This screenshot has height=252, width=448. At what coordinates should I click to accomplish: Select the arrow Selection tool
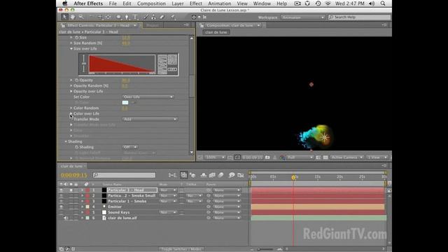(x=64, y=17)
